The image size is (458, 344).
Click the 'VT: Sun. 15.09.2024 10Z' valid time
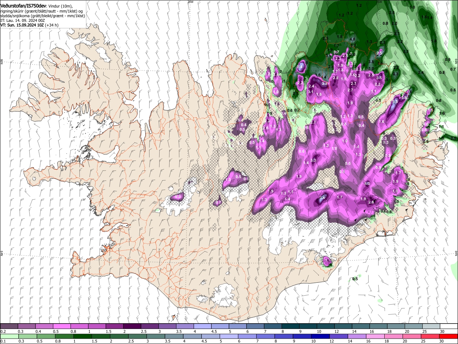pos(21,25)
